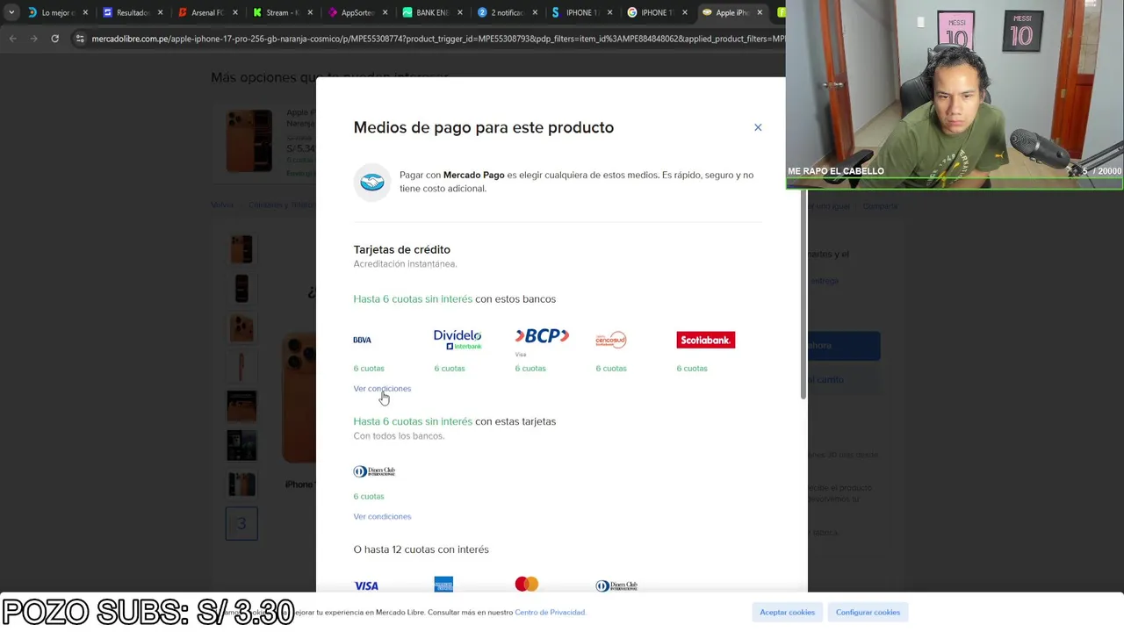The width and height of the screenshot is (1124, 632).
Task: Select the first product thumbnail behind dialog
Action: click(x=241, y=249)
